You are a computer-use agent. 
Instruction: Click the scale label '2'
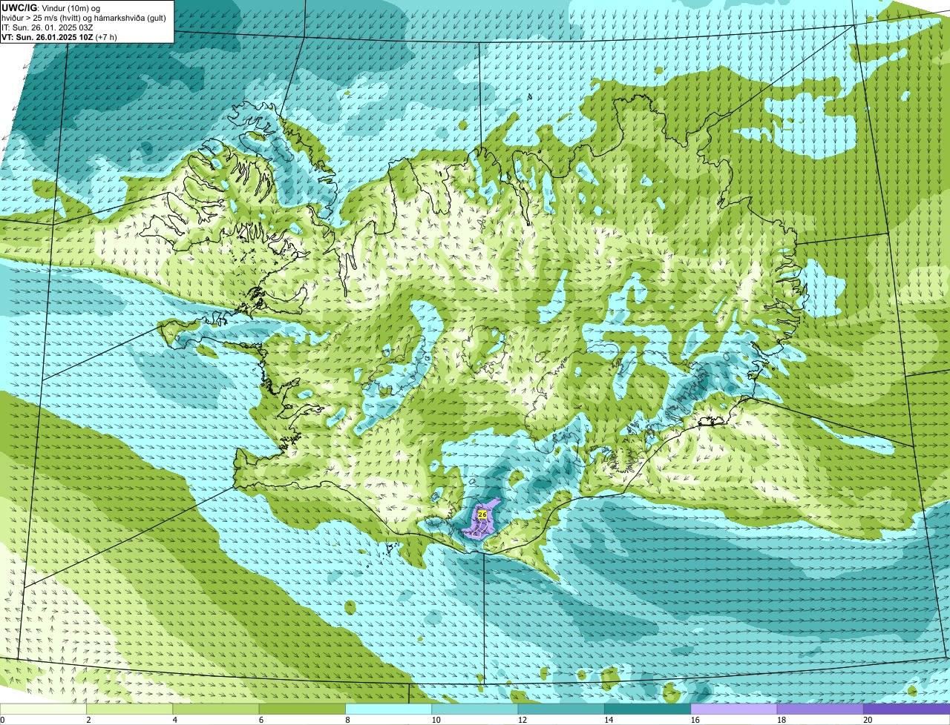pyautogui.click(x=88, y=720)
